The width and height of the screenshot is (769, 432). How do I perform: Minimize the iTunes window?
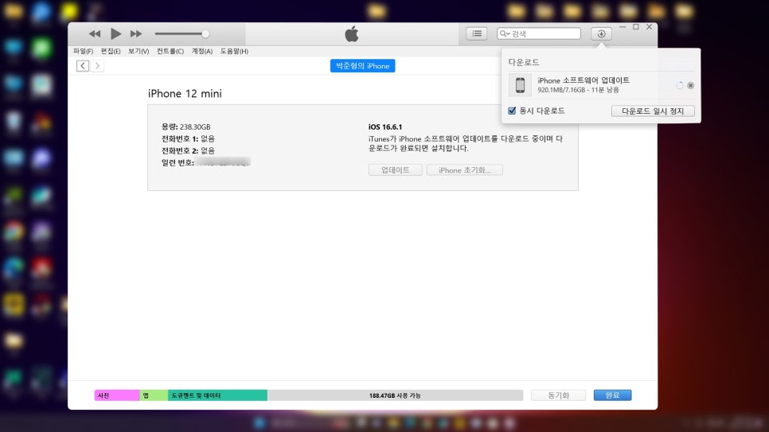click(623, 27)
